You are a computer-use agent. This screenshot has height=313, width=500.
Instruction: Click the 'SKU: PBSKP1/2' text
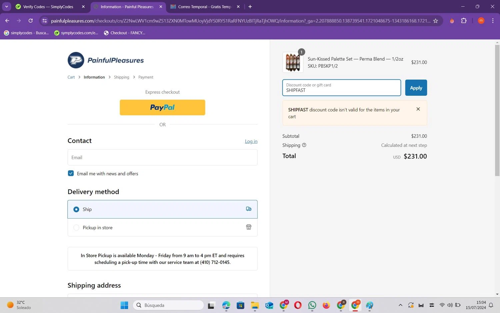tap(323, 66)
